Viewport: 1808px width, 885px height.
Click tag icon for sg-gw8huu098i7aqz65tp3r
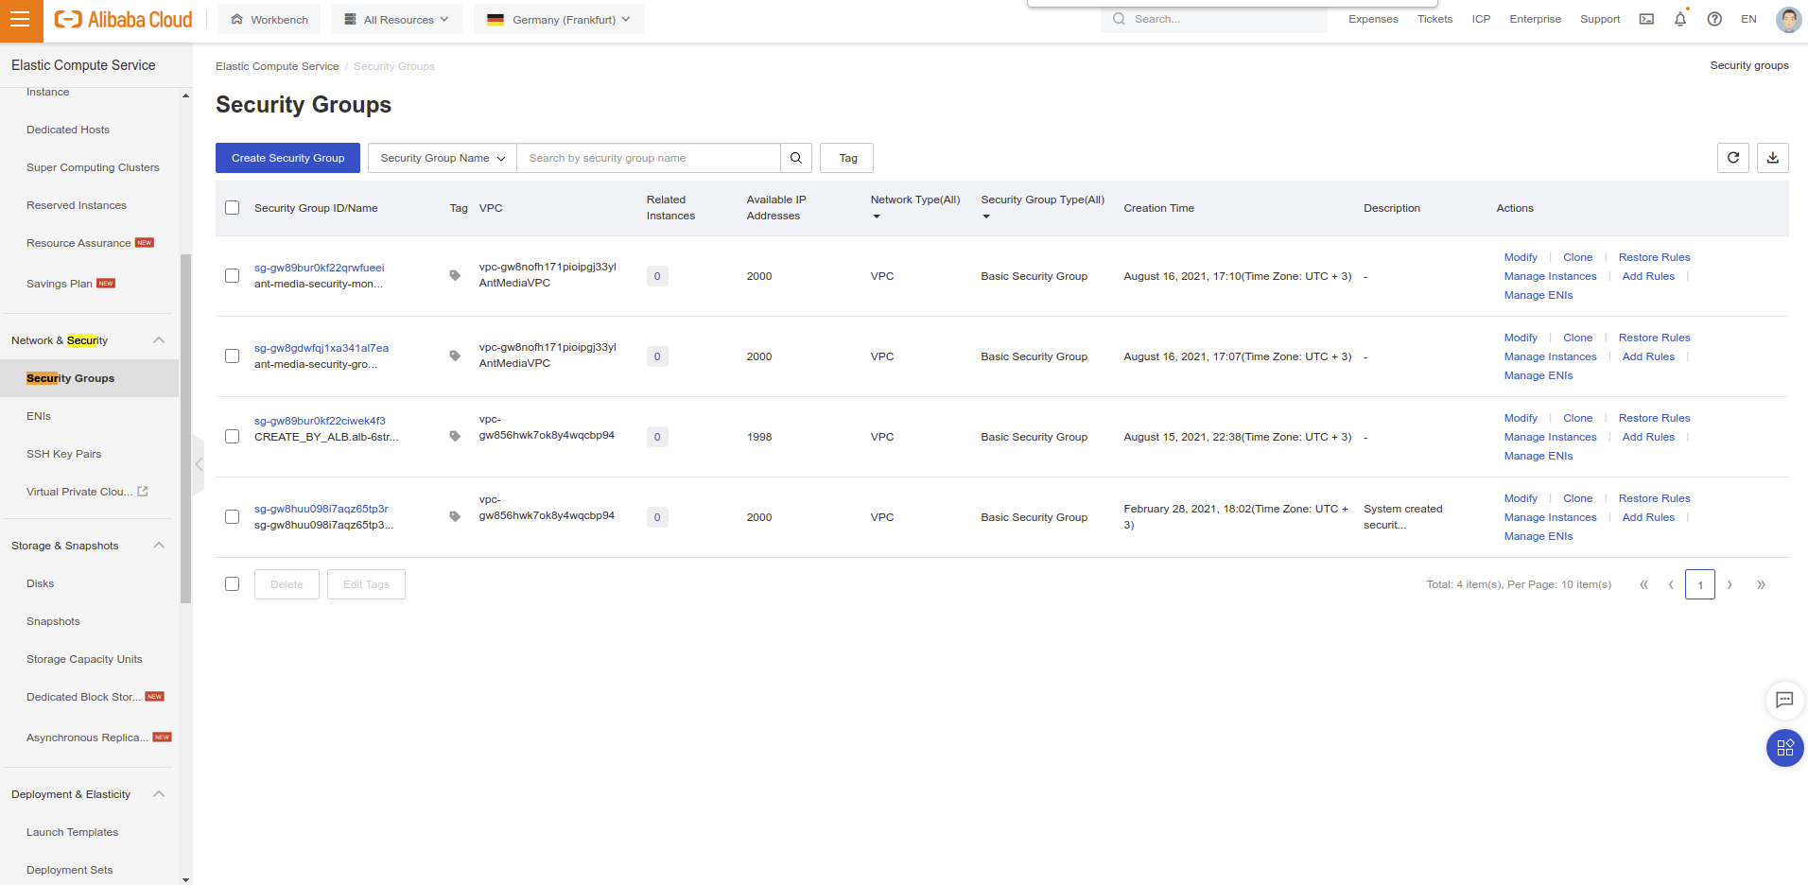pos(455,517)
